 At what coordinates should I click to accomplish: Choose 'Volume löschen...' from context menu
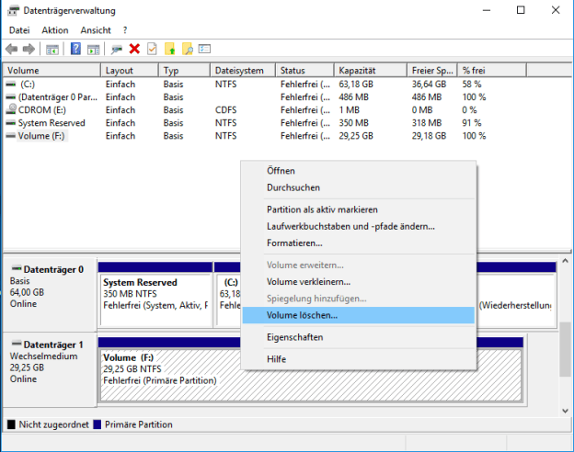(x=302, y=315)
